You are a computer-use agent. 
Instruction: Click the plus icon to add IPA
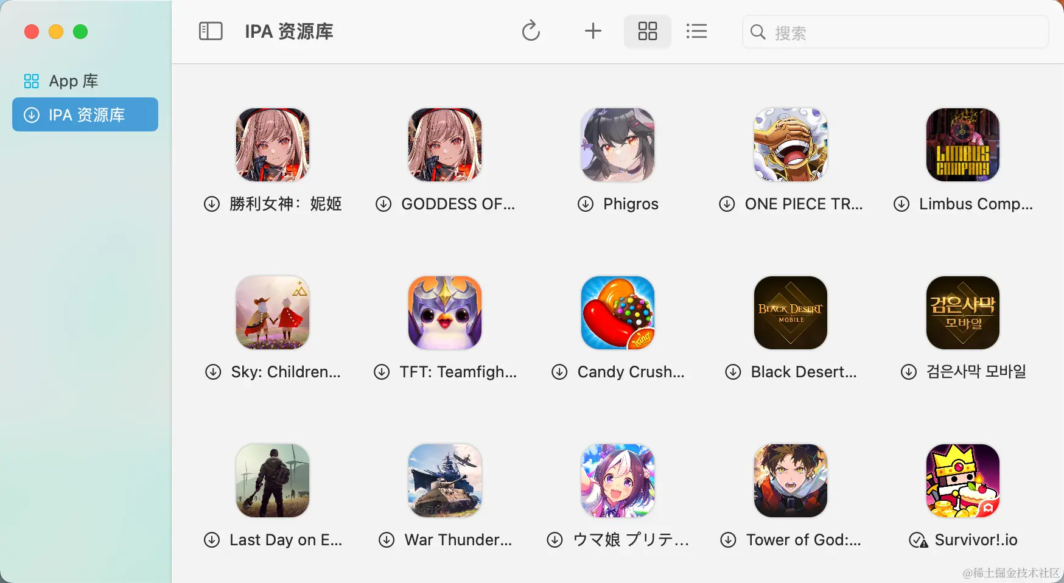pos(593,31)
